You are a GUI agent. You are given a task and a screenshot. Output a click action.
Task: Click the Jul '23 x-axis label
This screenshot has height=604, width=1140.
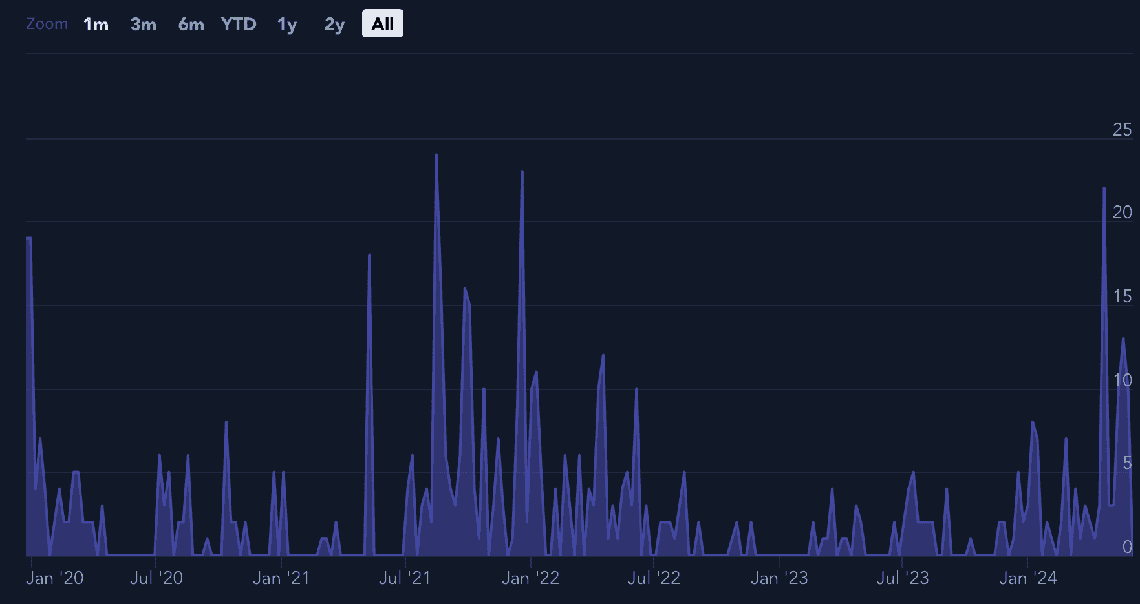[902, 578]
